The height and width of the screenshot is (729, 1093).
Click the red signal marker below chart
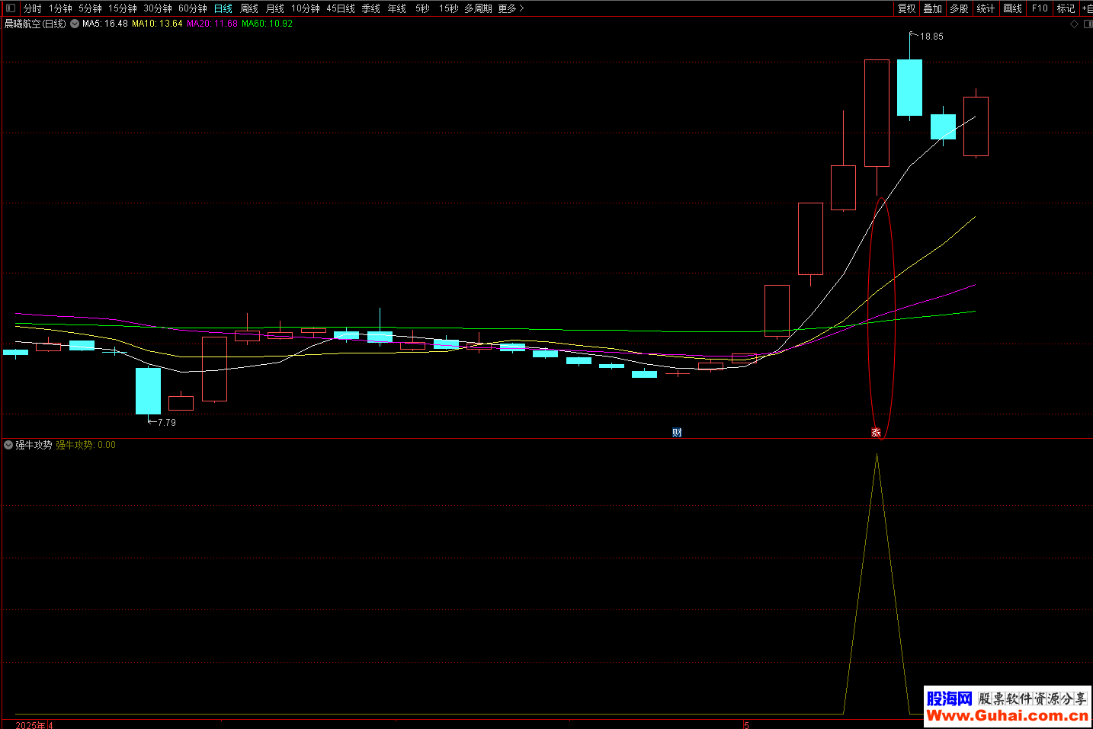(x=877, y=433)
